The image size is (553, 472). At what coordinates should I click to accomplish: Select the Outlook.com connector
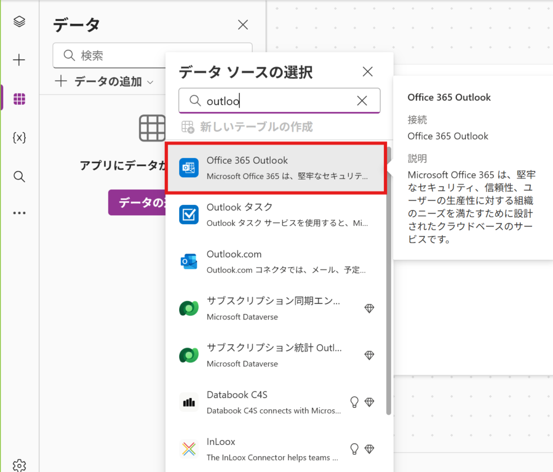[276, 262]
